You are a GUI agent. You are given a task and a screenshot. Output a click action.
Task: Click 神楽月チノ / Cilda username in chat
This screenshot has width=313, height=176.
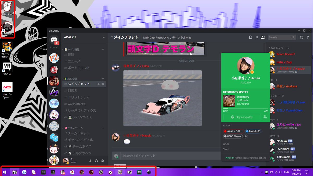coord(136,66)
